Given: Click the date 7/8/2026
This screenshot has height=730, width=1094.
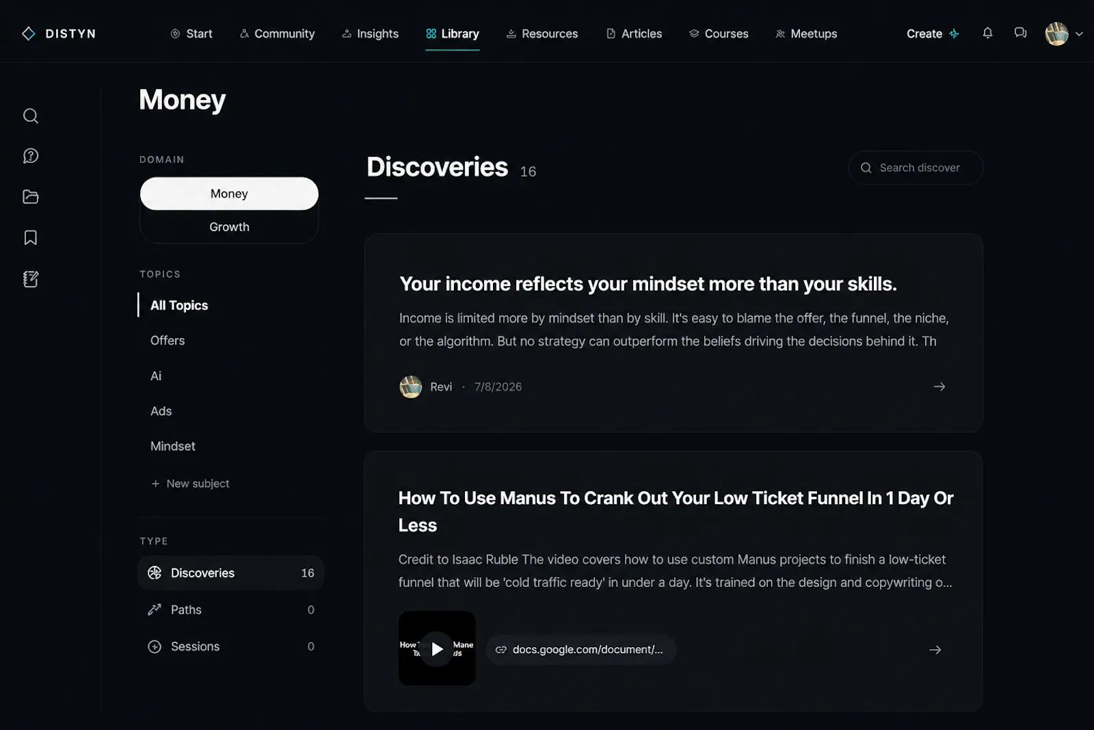Looking at the screenshot, I should pyautogui.click(x=498, y=387).
